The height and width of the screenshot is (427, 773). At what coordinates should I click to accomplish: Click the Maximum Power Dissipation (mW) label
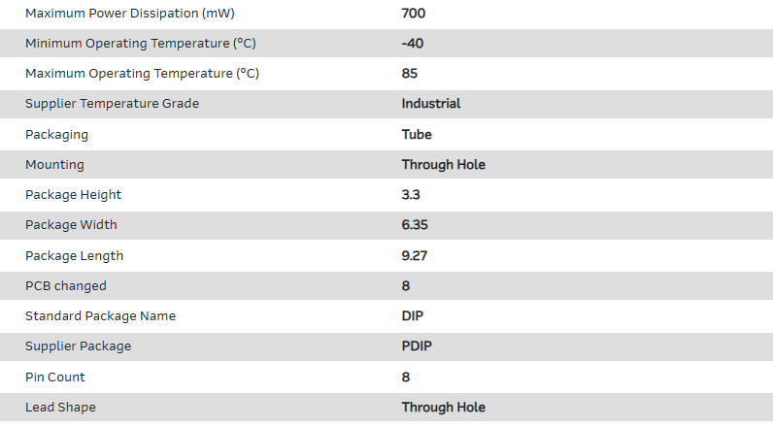tap(129, 14)
